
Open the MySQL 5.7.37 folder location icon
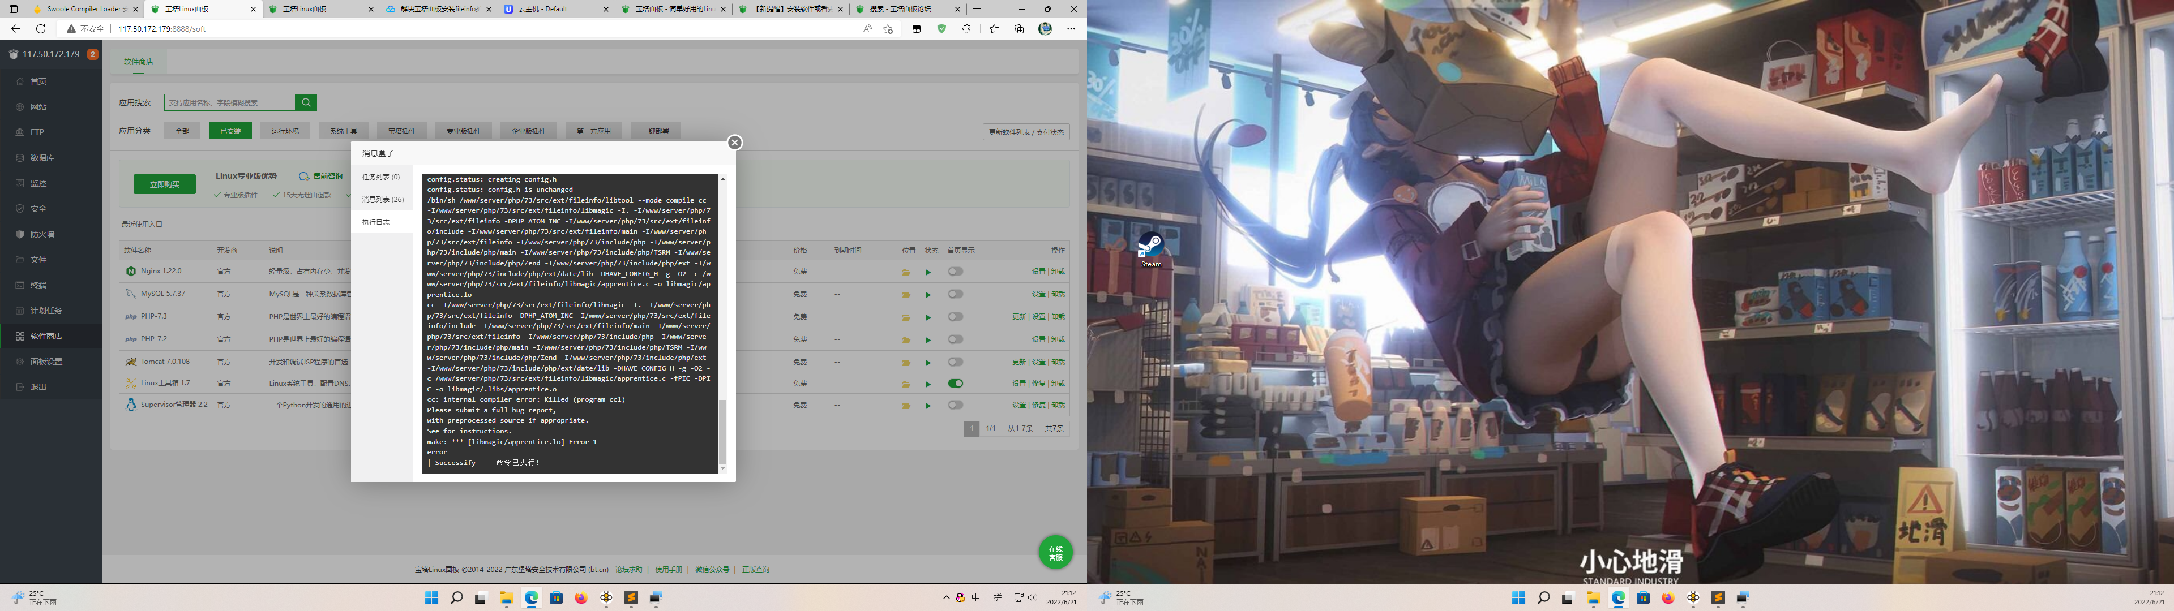point(906,295)
